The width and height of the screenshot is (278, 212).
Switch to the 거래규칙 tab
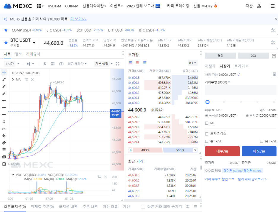[x=33, y=54]
